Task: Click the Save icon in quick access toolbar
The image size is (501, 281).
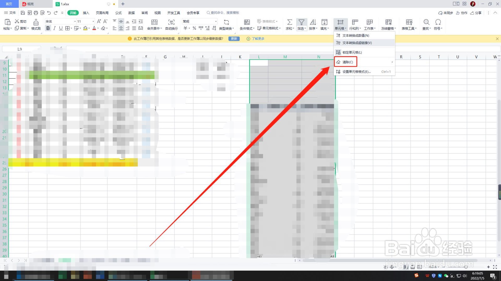Action: pos(23,13)
